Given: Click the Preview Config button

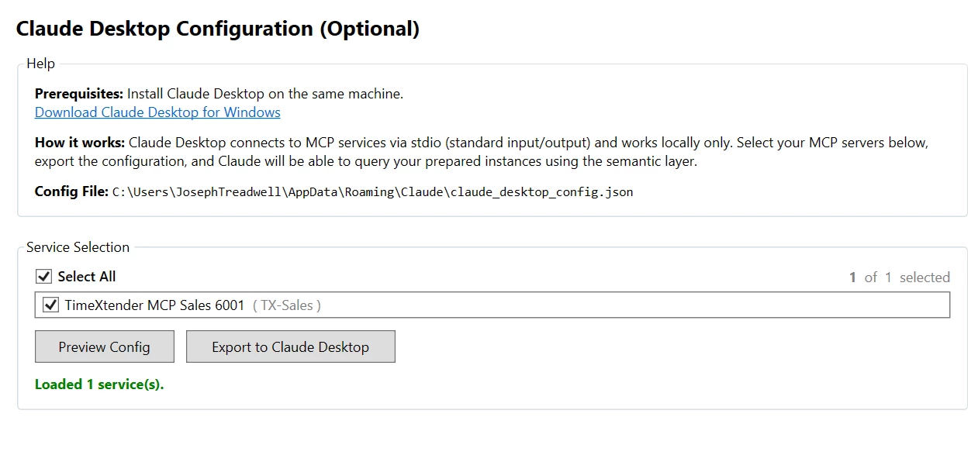Looking at the screenshot, I should [x=104, y=347].
